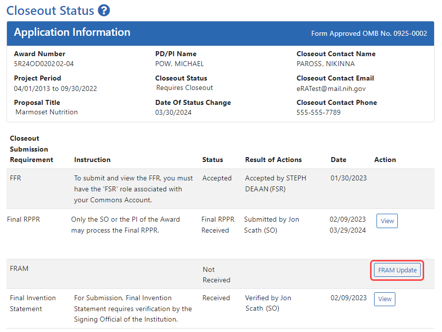
Task: Click the FRAM Not Received status cell
Action: [216, 275]
